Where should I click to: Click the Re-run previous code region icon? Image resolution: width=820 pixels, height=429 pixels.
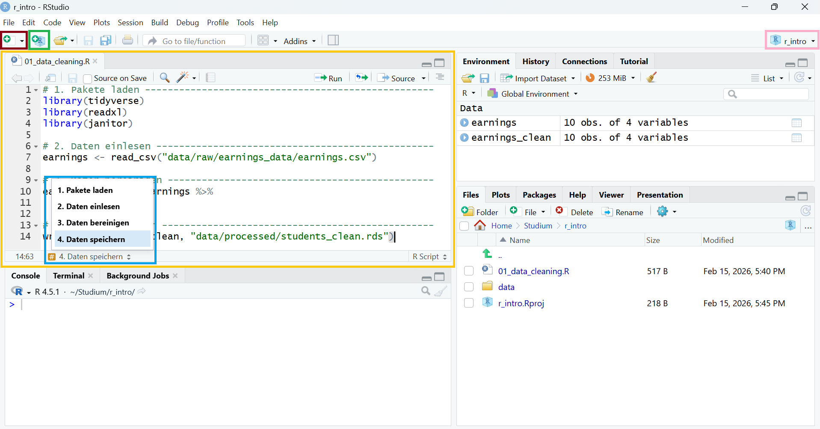tap(362, 77)
